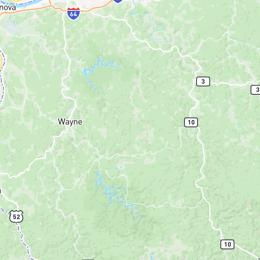Select the small blue lake at bottom edge
This screenshot has height=260, width=260.
coord(152,256)
